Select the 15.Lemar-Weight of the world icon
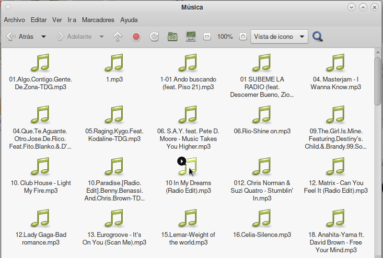 point(188,218)
